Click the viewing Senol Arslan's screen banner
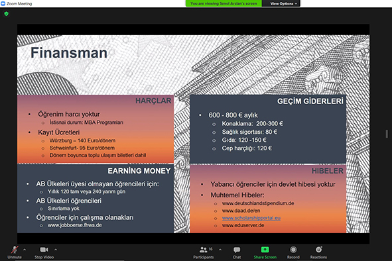The image size is (392, 261). pyautogui.click(x=224, y=3)
